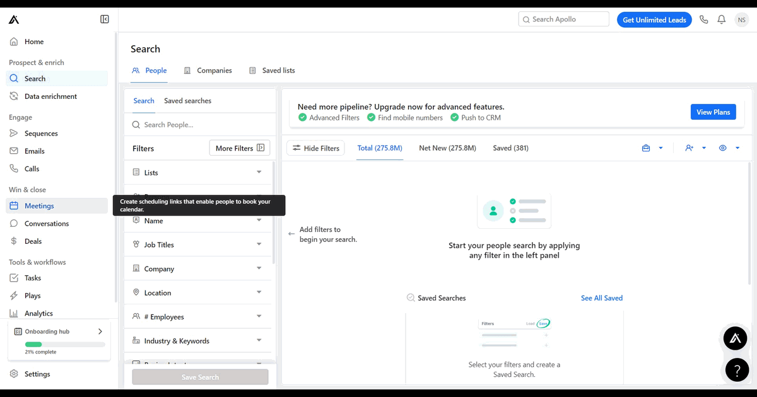Click the filter list scrollbar
This screenshot has height=397, width=757.
273,212
